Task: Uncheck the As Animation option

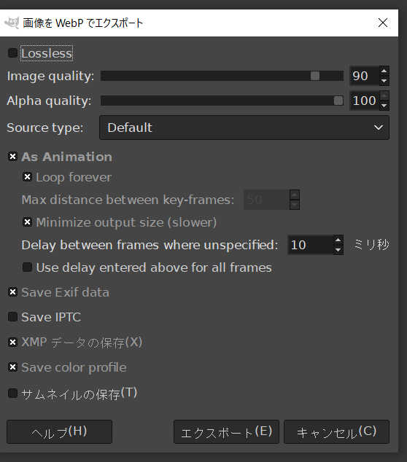Action: click(12, 156)
